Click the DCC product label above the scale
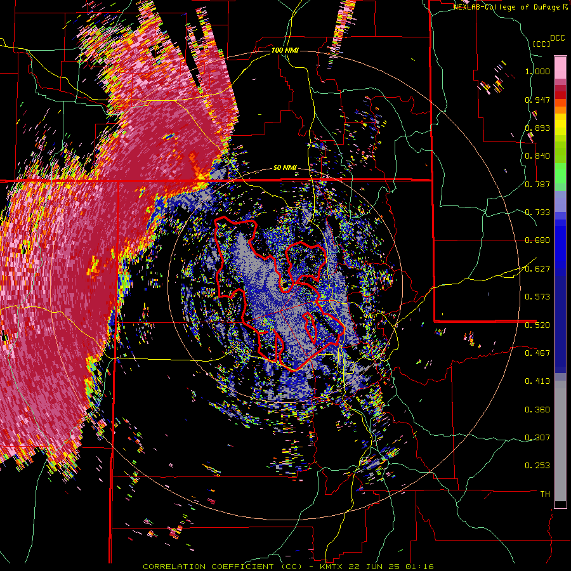 tap(557, 38)
